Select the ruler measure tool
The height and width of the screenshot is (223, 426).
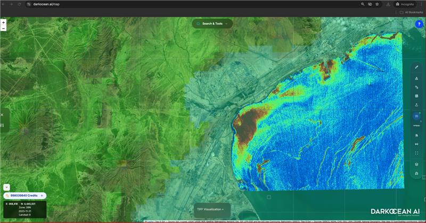[416, 87]
